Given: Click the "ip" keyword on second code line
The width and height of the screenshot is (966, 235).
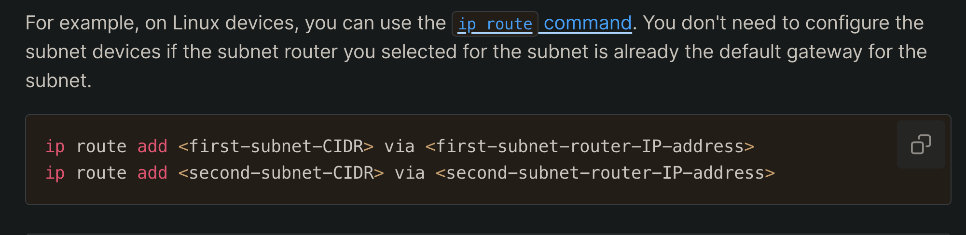Looking at the screenshot, I should [55, 173].
